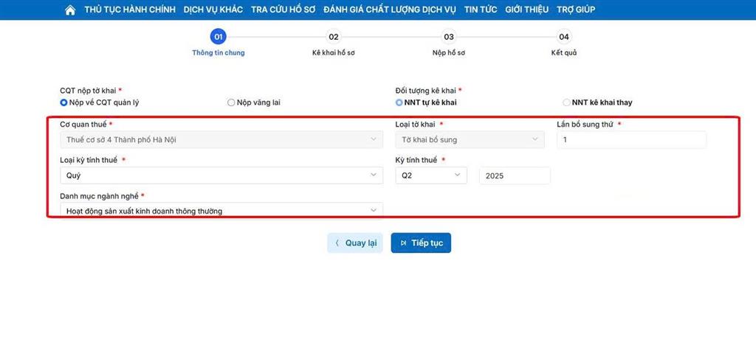The height and width of the screenshot is (359, 756).
Task: Open the Q2 quarter dropdown
Action: tap(431, 175)
